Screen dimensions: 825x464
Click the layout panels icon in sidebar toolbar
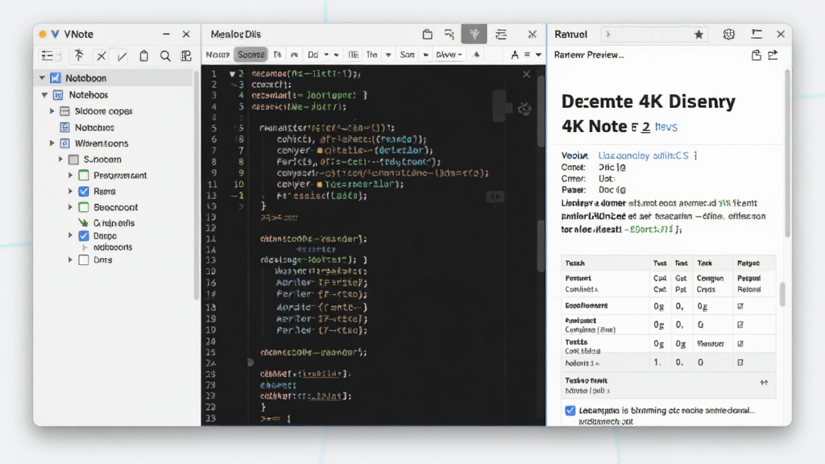[186, 56]
